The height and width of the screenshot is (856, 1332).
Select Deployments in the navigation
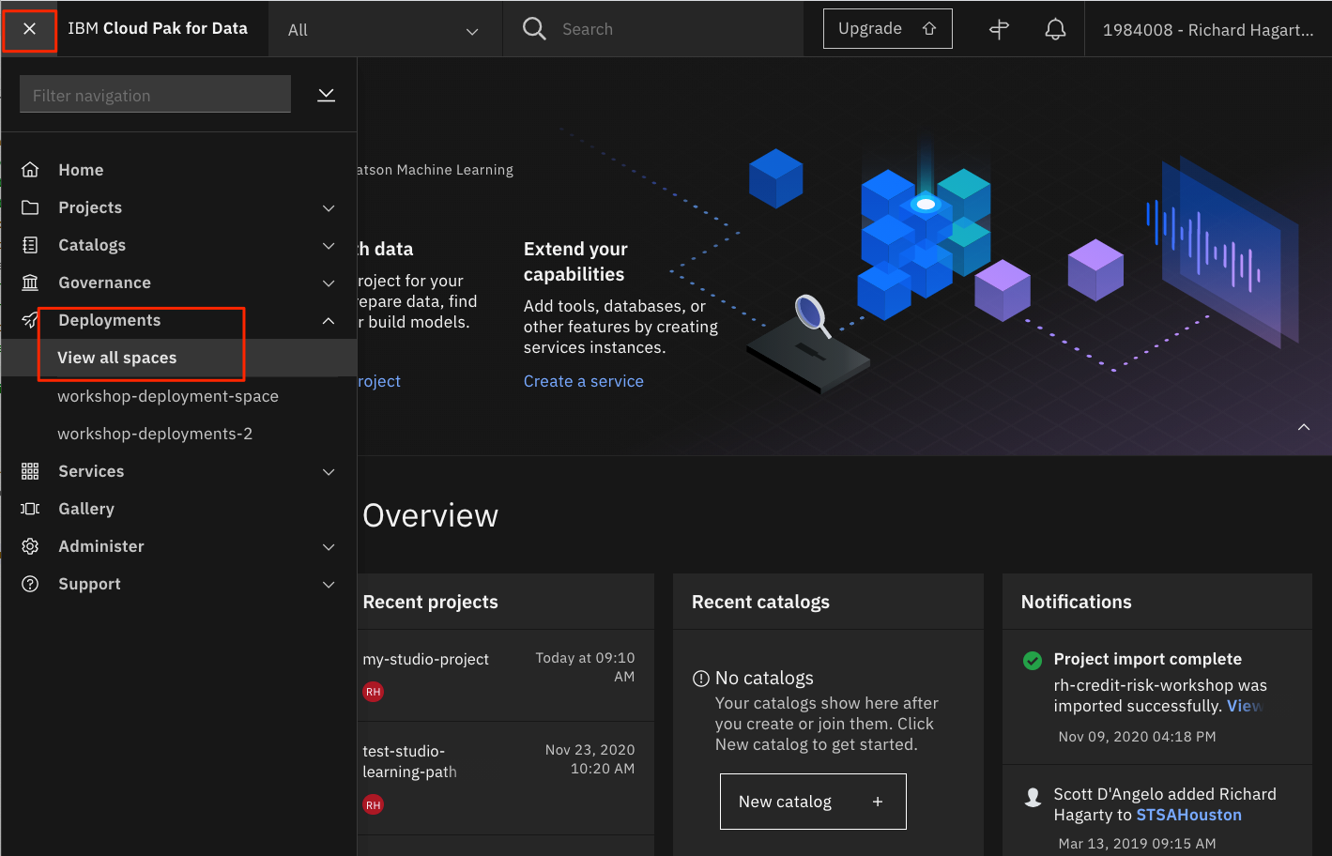click(110, 320)
